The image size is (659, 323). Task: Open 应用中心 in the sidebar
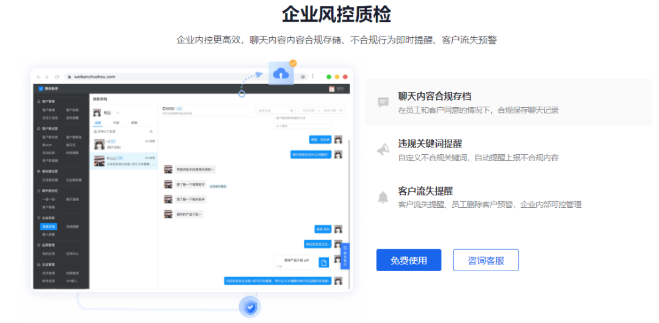(72, 254)
